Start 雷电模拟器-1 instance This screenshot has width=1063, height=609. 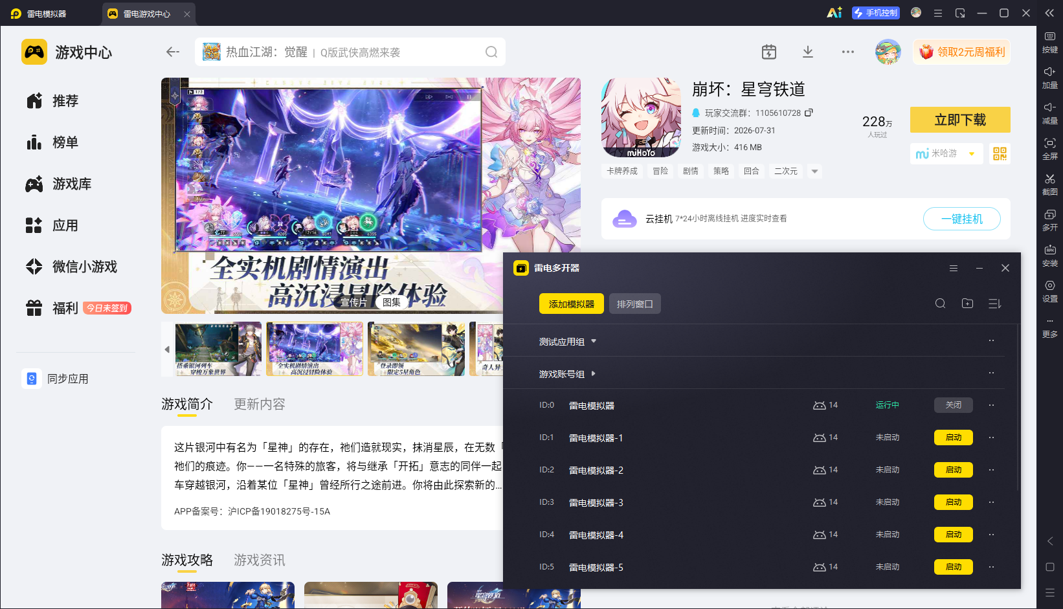tap(954, 437)
